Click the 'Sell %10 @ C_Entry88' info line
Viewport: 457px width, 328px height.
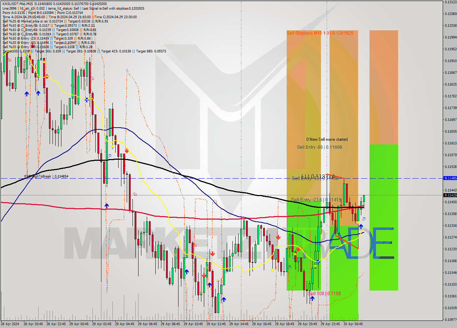pyautogui.click(x=49, y=34)
